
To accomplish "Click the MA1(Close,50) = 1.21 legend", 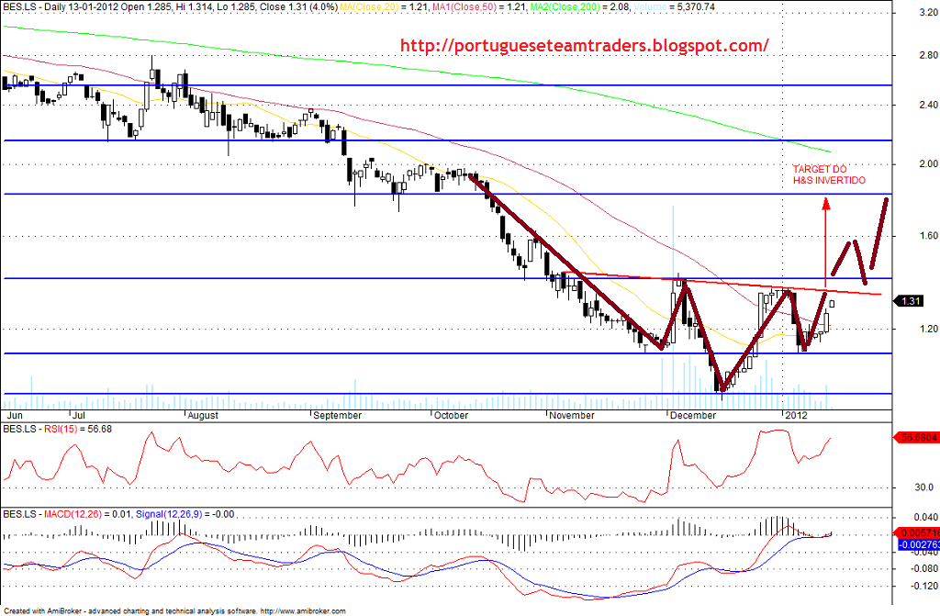I will [x=479, y=7].
